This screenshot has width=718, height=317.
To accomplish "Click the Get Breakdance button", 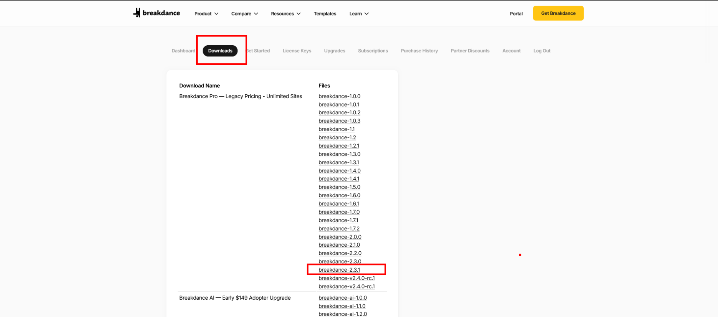I will pyautogui.click(x=558, y=13).
